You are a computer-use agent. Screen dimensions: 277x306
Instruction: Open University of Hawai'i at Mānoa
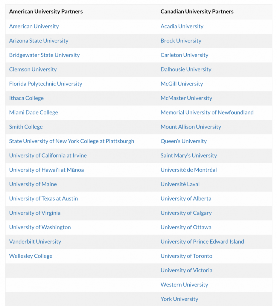pyautogui.click(x=46, y=170)
